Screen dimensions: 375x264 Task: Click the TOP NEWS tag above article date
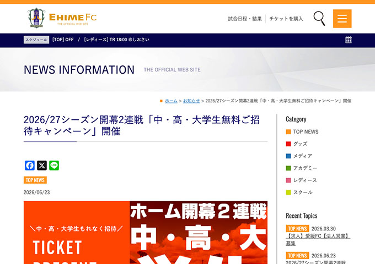point(35,180)
